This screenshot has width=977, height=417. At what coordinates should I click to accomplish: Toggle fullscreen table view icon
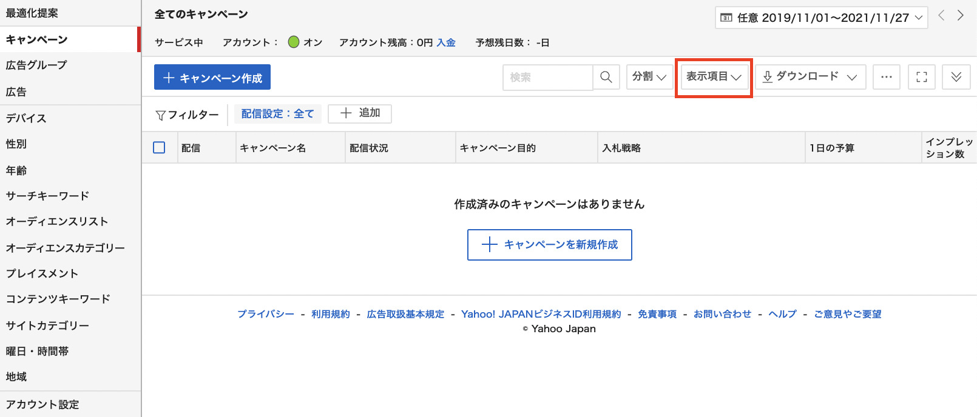(x=921, y=77)
